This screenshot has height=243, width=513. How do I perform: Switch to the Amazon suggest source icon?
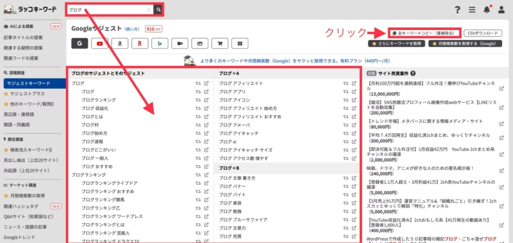(120, 43)
